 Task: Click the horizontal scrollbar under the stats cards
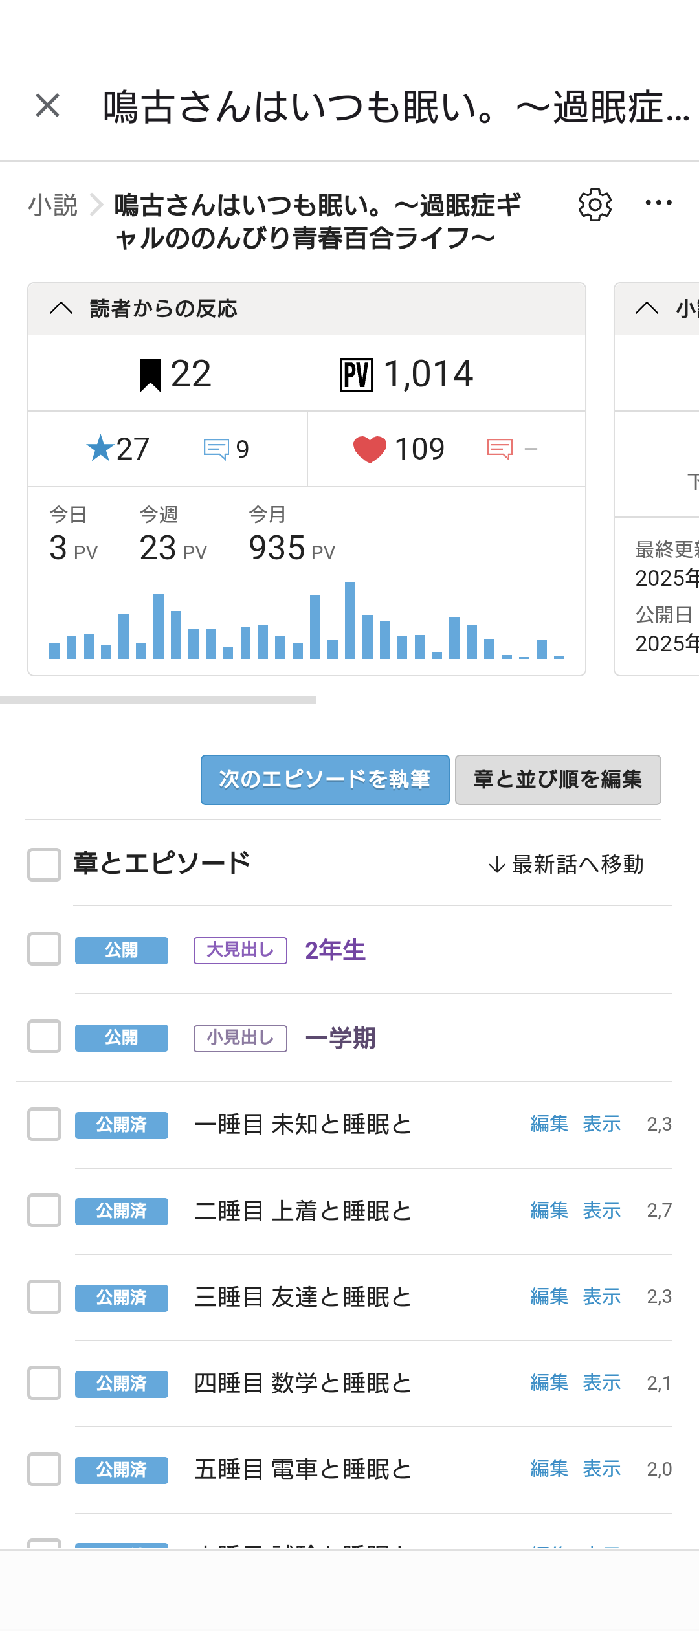point(158,700)
